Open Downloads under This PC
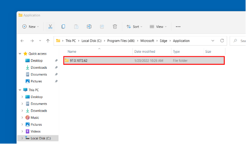The image size is (246, 144). (39, 111)
